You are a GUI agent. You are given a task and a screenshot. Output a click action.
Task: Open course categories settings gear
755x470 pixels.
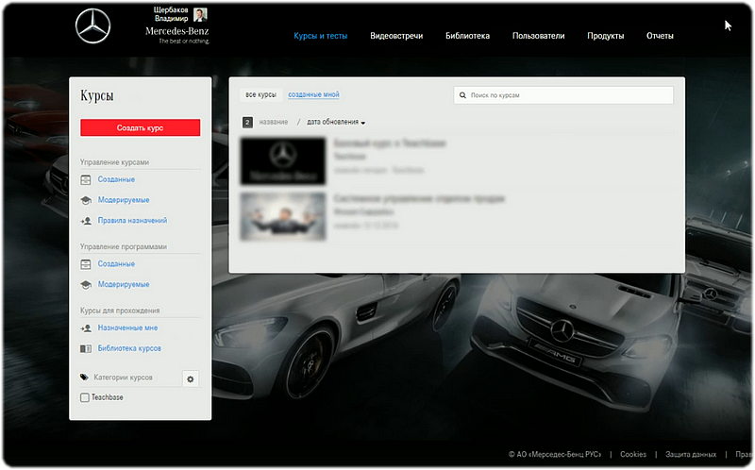coord(191,379)
